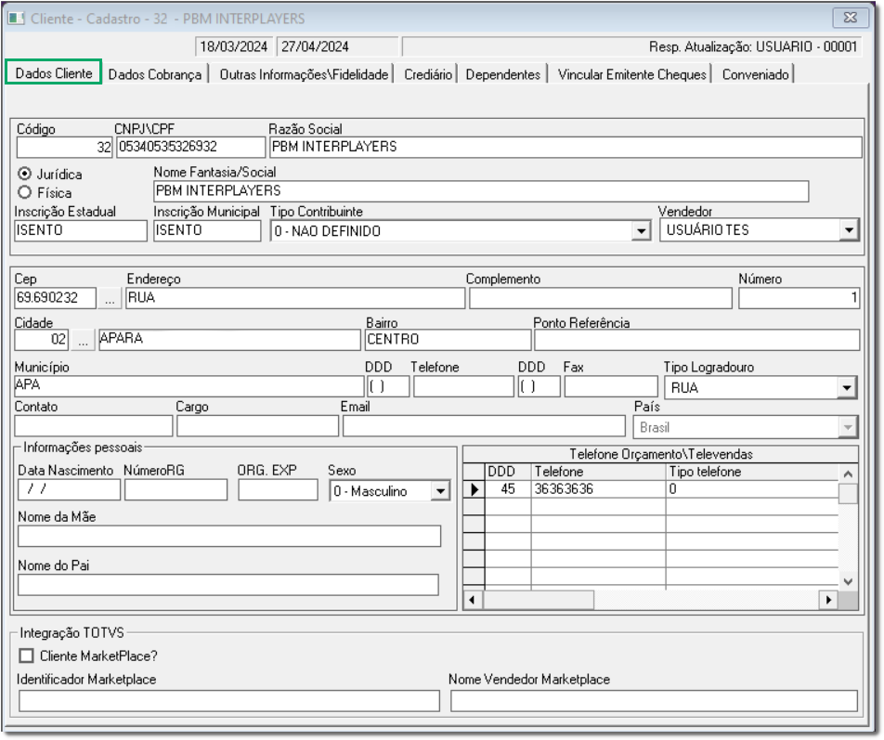The height and width of the screenshot is (740, 884).
Task: Click the date field 27/04/2024
Action: [337, 46]
